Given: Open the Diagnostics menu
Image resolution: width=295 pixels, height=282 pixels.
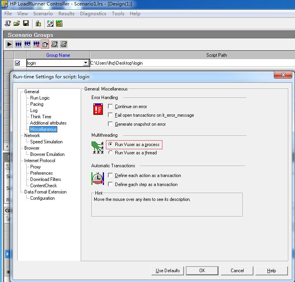Looking at the screenshot, I should pos(93,14).
